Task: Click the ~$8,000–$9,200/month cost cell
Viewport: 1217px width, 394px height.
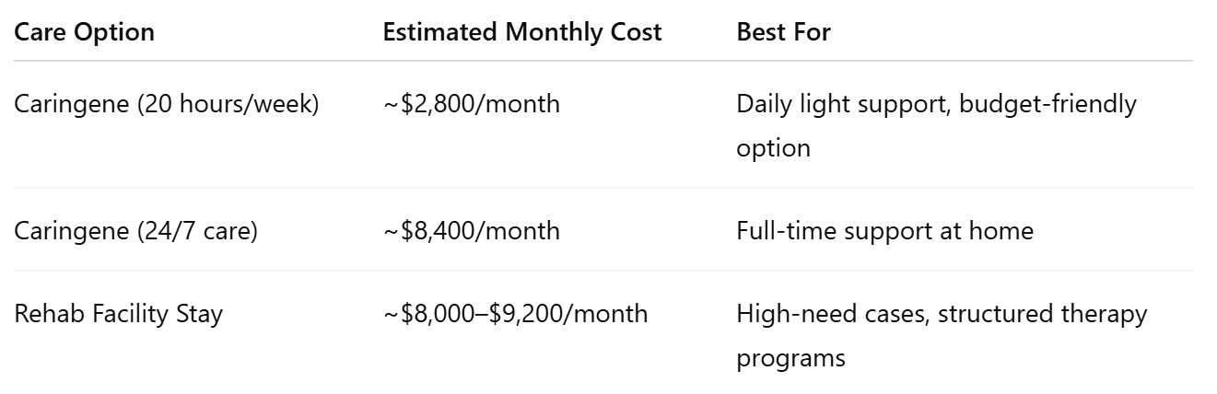Action: 515,314
